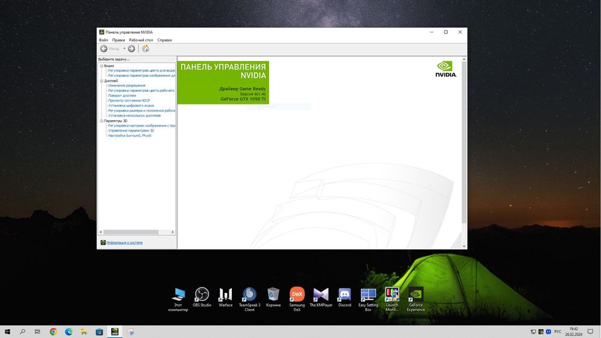
Task: Select Samsung DeX desktop shortcut
Action: click(297, 300)
